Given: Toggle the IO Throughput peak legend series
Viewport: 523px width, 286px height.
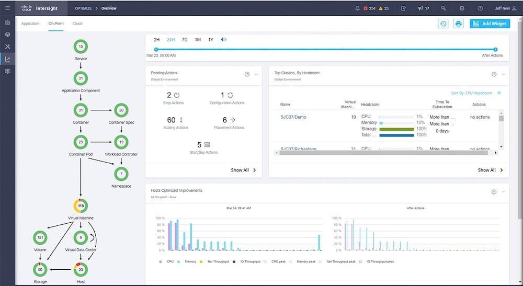Looking at the screenshot, I should click(377, 261).
